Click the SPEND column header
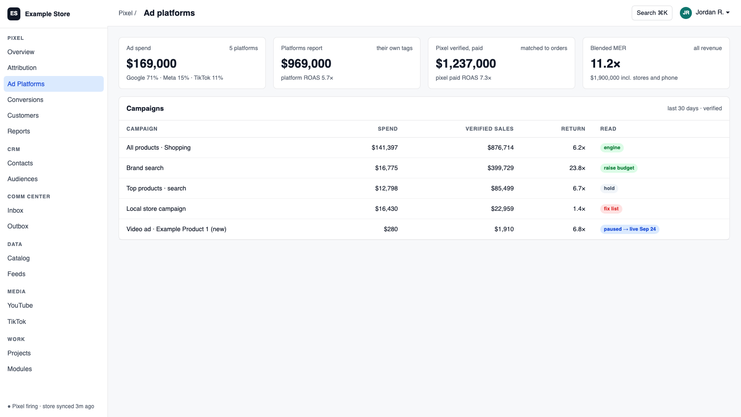The width and height of the screenshot is (741, 417). tap(388, 129)
